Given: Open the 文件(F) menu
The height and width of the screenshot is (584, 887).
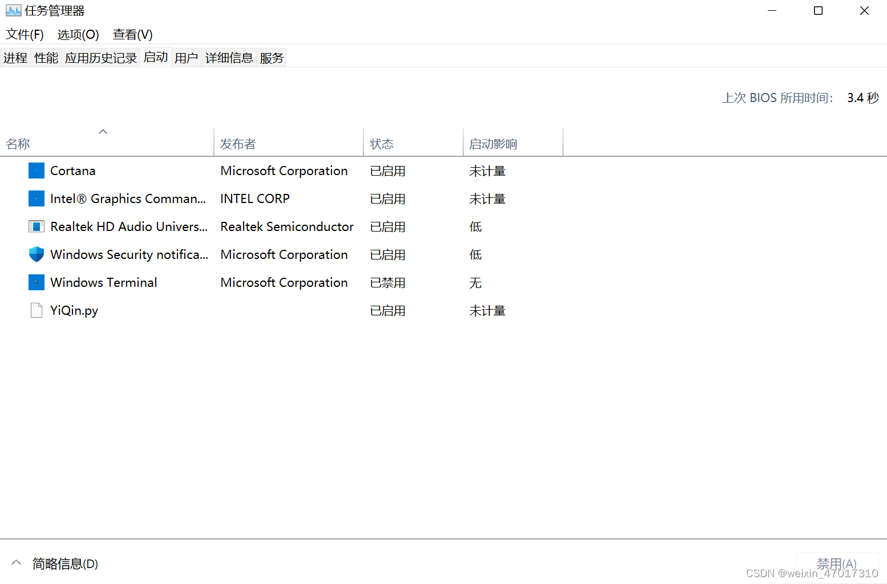Looking at the screenshot, I should point(25,34).
